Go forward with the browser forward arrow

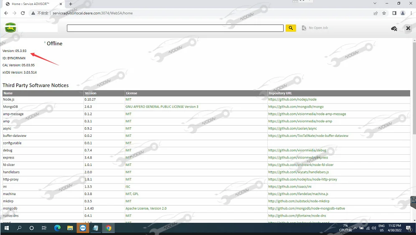point(14,13)
